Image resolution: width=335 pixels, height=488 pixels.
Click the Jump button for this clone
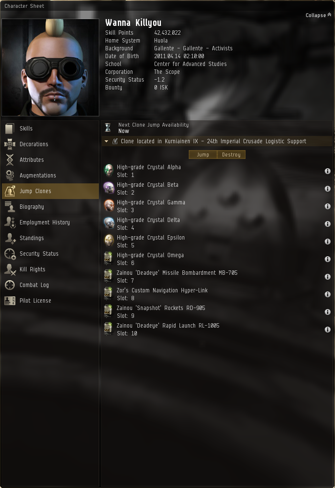tap(203, 155)
